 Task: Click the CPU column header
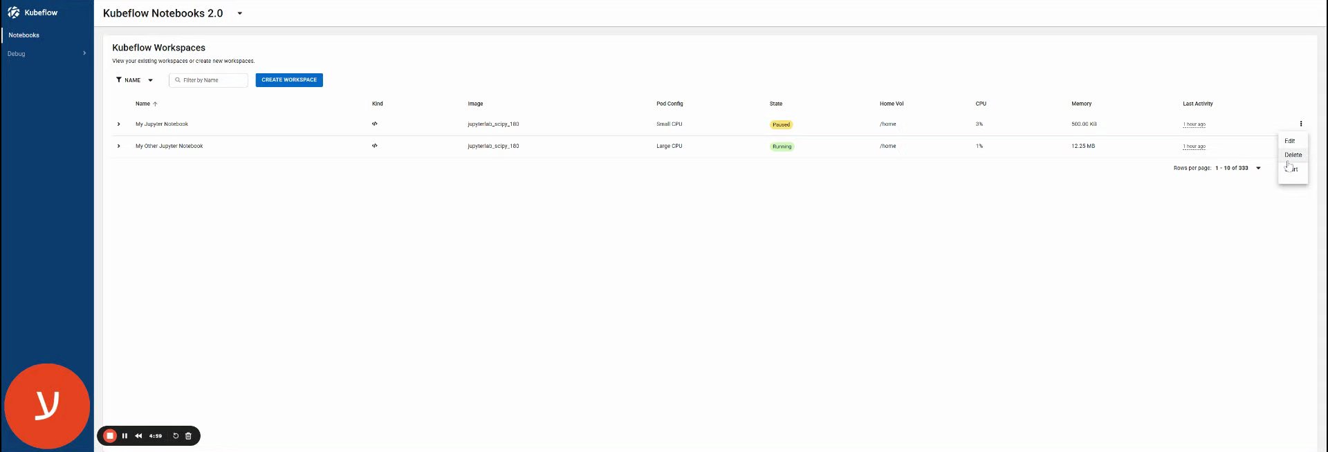981,104
